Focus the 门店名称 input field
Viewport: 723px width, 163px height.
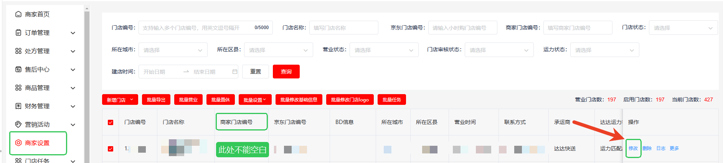(x=343, y=28)
